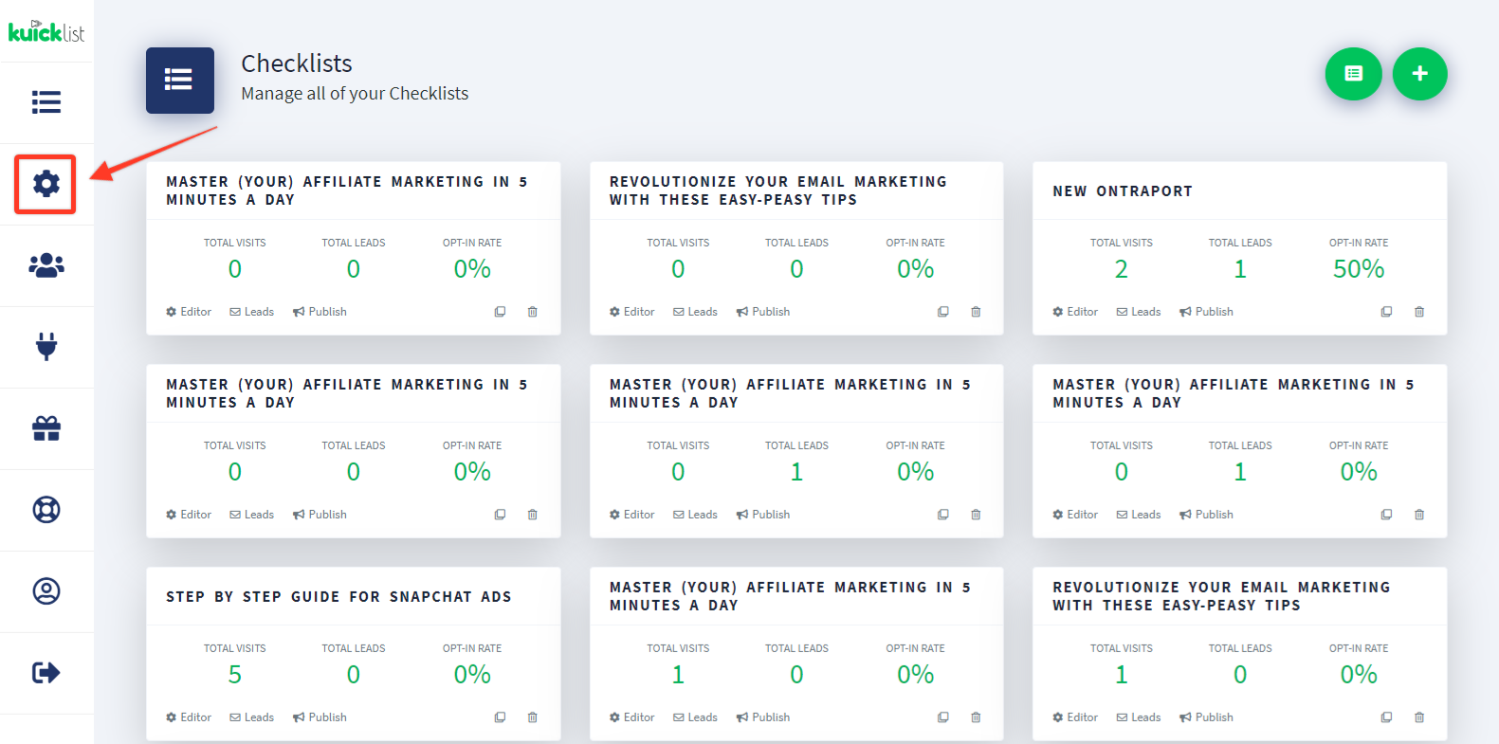Trash the Master Affiliate card with 1 visit
1499x744 pixels.
[976, 717]
